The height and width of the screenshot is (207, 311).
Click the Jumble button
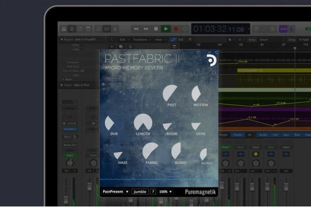click(x=140, y=192)
